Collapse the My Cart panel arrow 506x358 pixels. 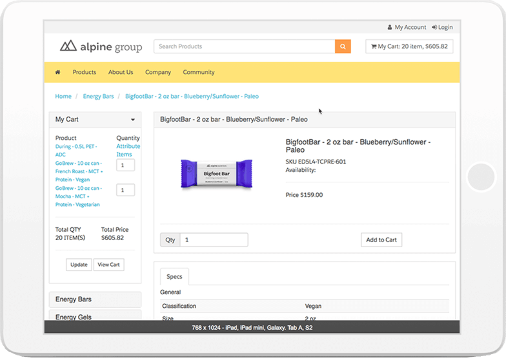coord(133,120)
